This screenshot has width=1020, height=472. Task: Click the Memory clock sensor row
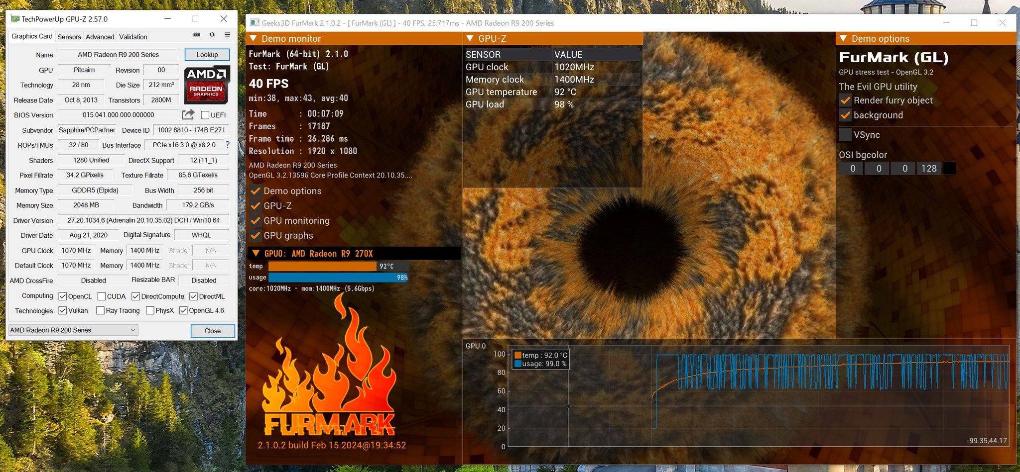coord(552,80)
